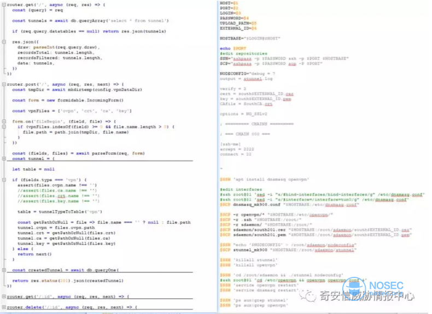Image resolution: width=432 pixels, height=314 pixels.
Task: Click the 'UPLOAD_PATH=$5' line in the script
Action: click(x=238, y=23)
